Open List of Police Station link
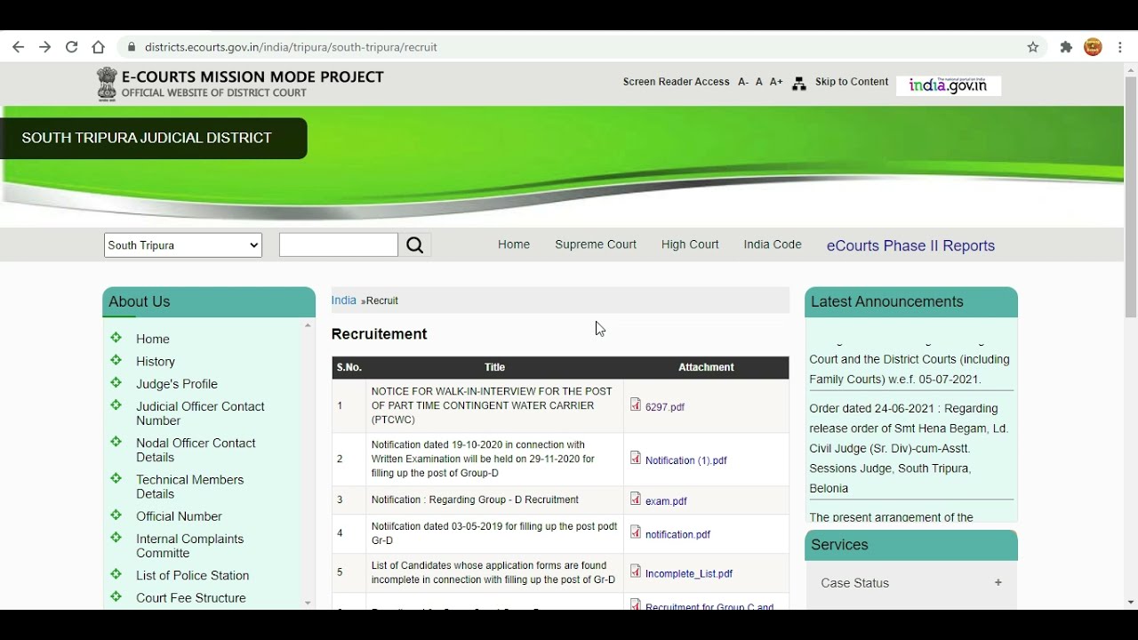This screenshot has width=1138, height=640. click(x=193, y=576)
